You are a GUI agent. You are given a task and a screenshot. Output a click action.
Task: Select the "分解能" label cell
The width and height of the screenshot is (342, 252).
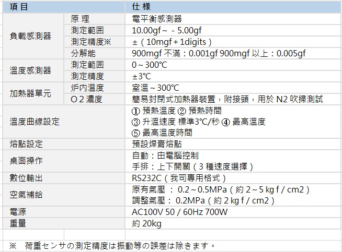pyautogui.click(x=83, y=53)
